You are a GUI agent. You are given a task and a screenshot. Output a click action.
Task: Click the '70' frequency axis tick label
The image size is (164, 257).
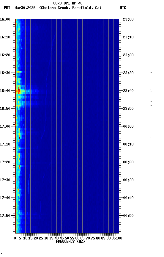pyautogui.click(x=88, y=239)
